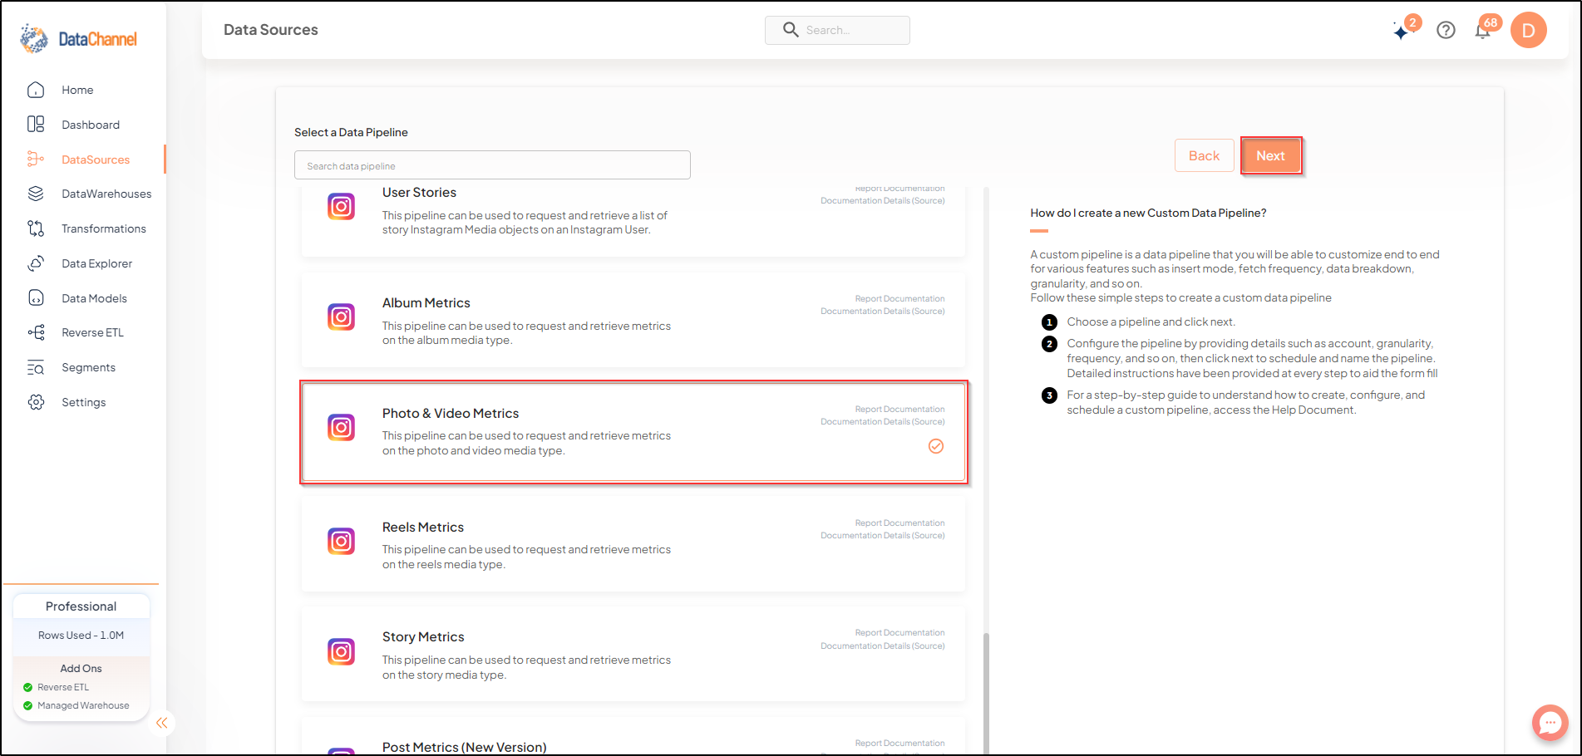The height and width of the screenshot is (756, 1582).
Task: Go to Dashboard menu item
Action: pyautogui.click(x=91, y=125)
